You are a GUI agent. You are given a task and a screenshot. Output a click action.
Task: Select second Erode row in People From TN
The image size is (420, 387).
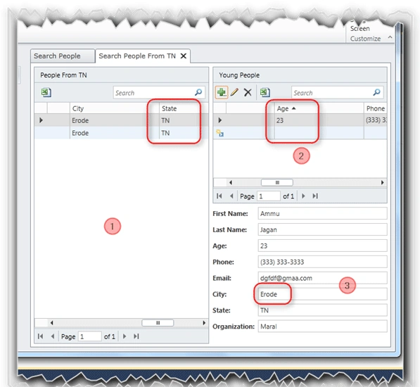pyautogui.click(x=121, y=133)
